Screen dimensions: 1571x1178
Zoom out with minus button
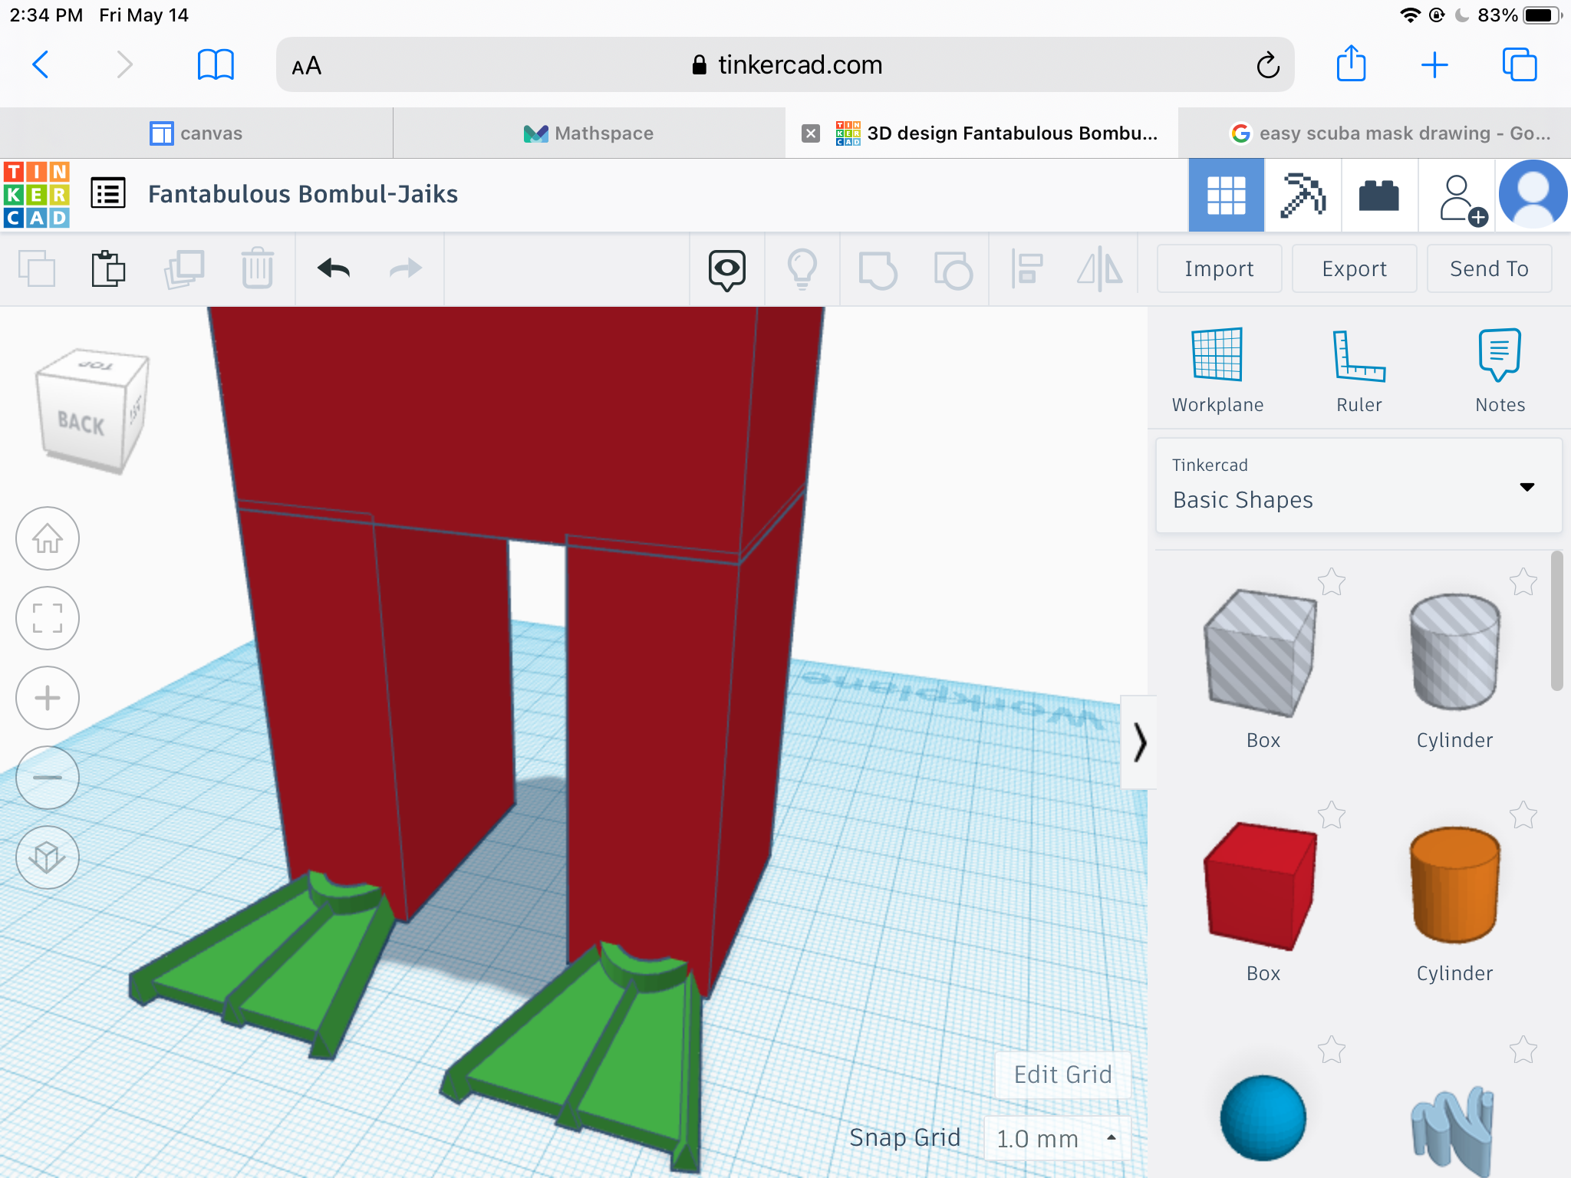[x=48, y=778]
